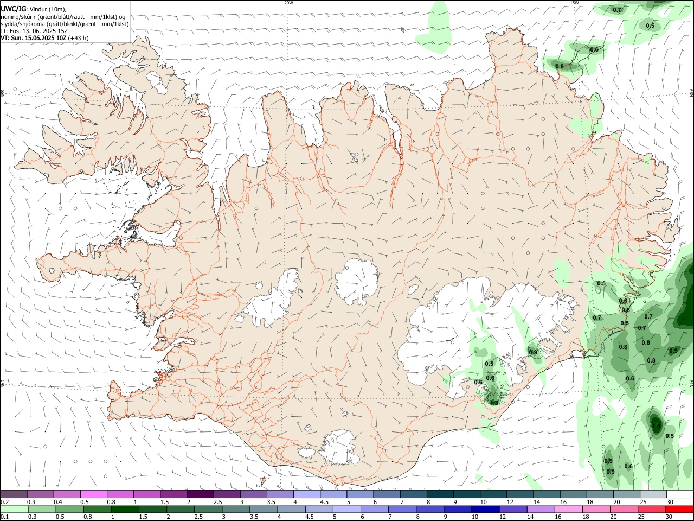Viewport: 694px width, 521px height.
Task: Pick the 0.5 green swatch in lower legend
Action: (69, 510)
